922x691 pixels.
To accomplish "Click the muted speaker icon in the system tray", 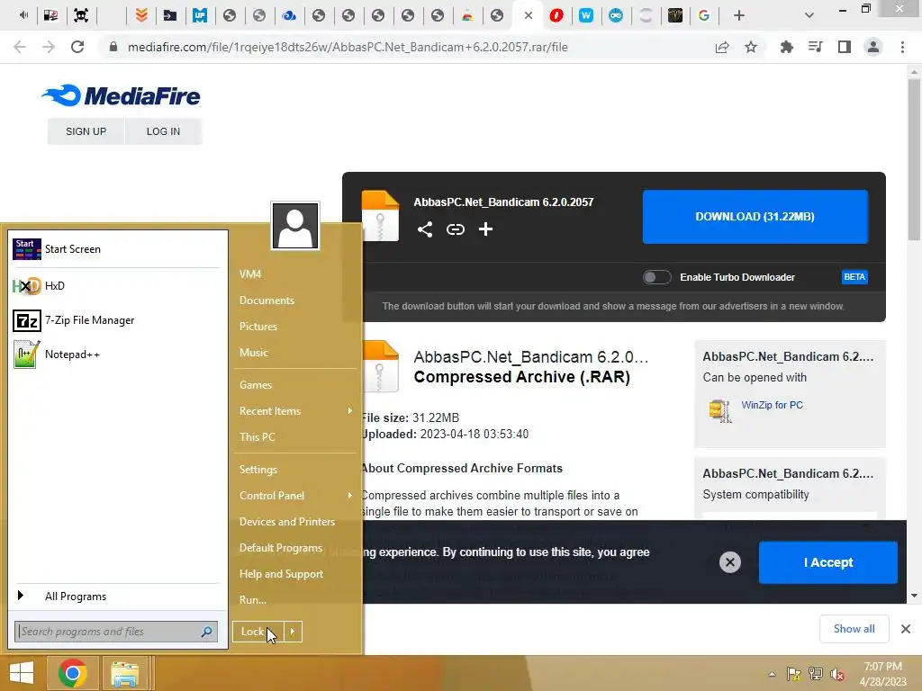I will [x=837, y=674].
